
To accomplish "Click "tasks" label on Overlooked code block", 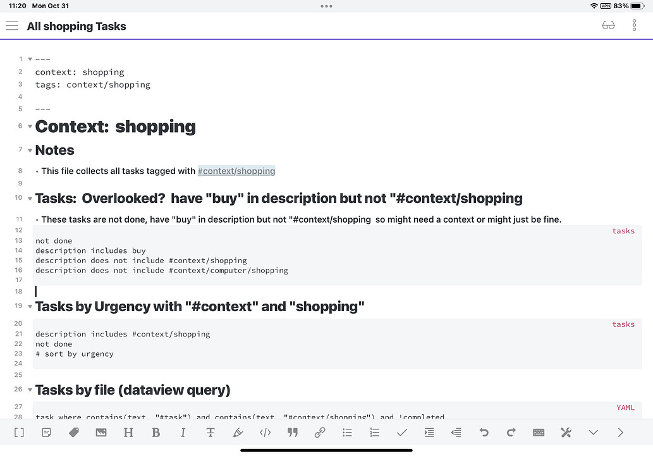I will 623,231.
